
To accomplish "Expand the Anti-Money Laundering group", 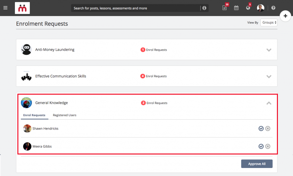I will tap(269, 50).
